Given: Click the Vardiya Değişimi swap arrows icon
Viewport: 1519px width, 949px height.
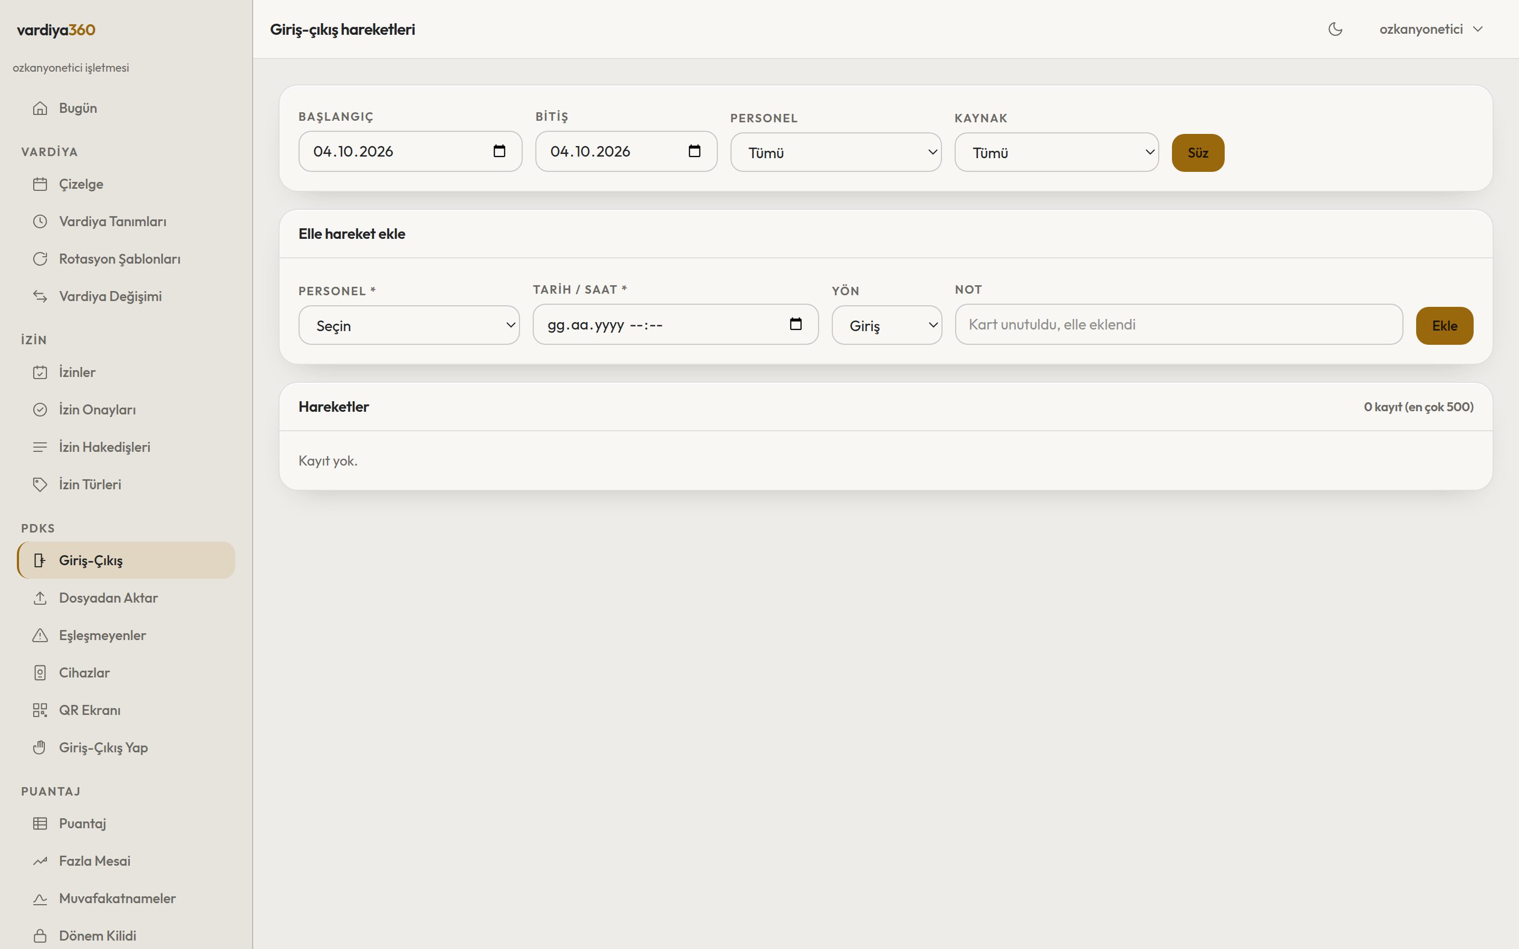Looking at the screenshot, I should click(x=40, y=296).
